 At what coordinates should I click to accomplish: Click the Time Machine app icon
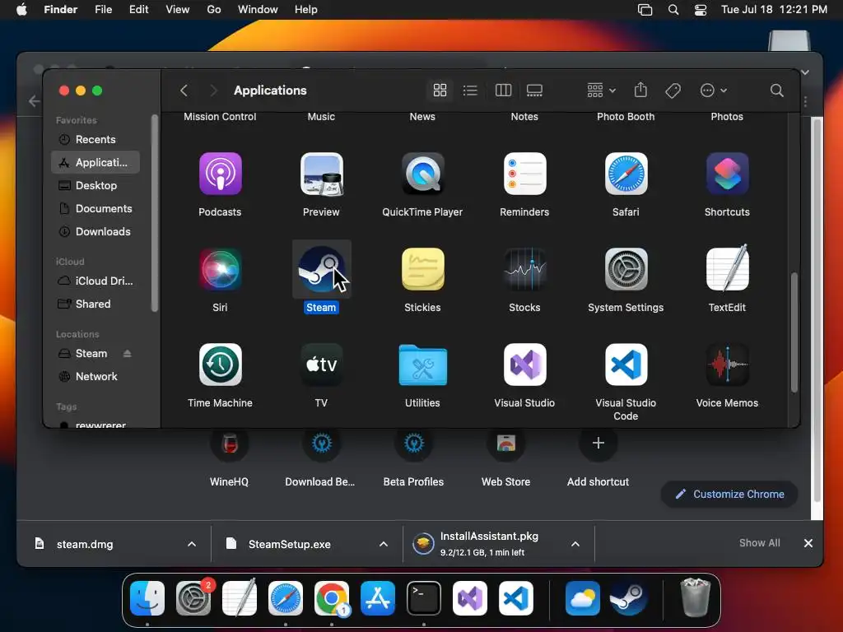[220, 365]
